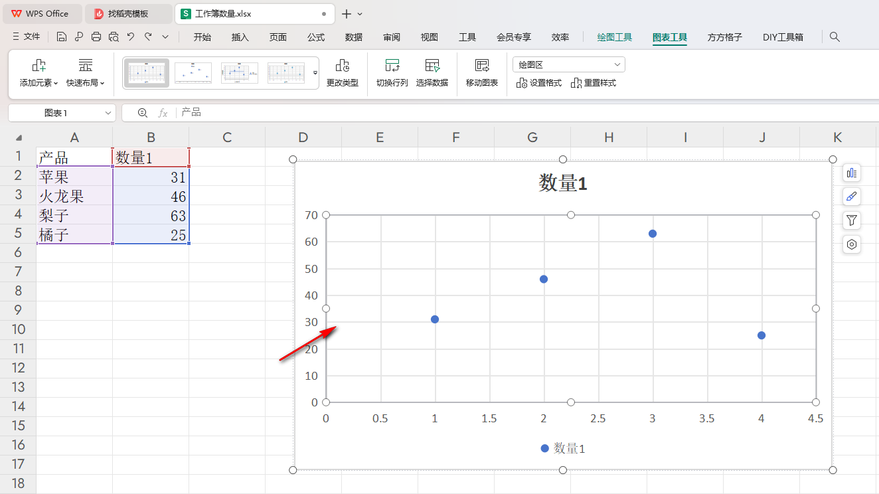
Task: Click chart elements quick button beside chart
Action: 852,173
